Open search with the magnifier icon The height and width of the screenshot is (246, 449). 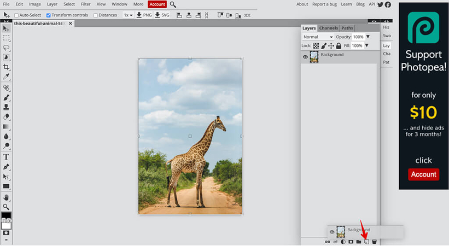point(173,4)
